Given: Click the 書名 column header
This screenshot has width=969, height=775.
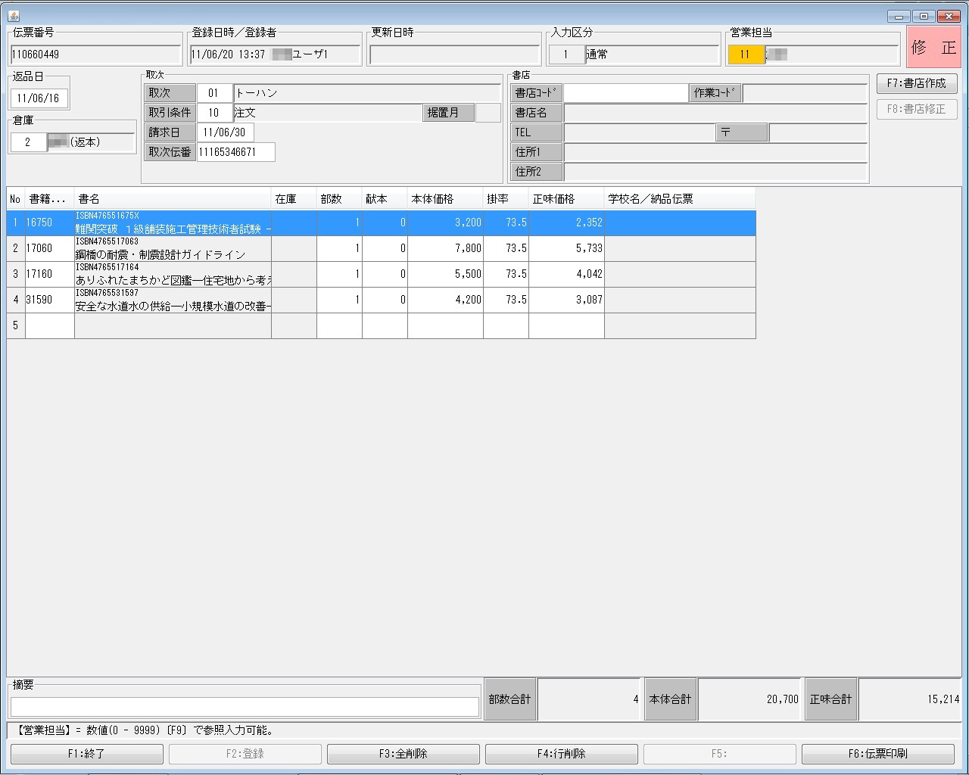Looking at the screenshot, I should pyautogui.click(x=173, y=199).
